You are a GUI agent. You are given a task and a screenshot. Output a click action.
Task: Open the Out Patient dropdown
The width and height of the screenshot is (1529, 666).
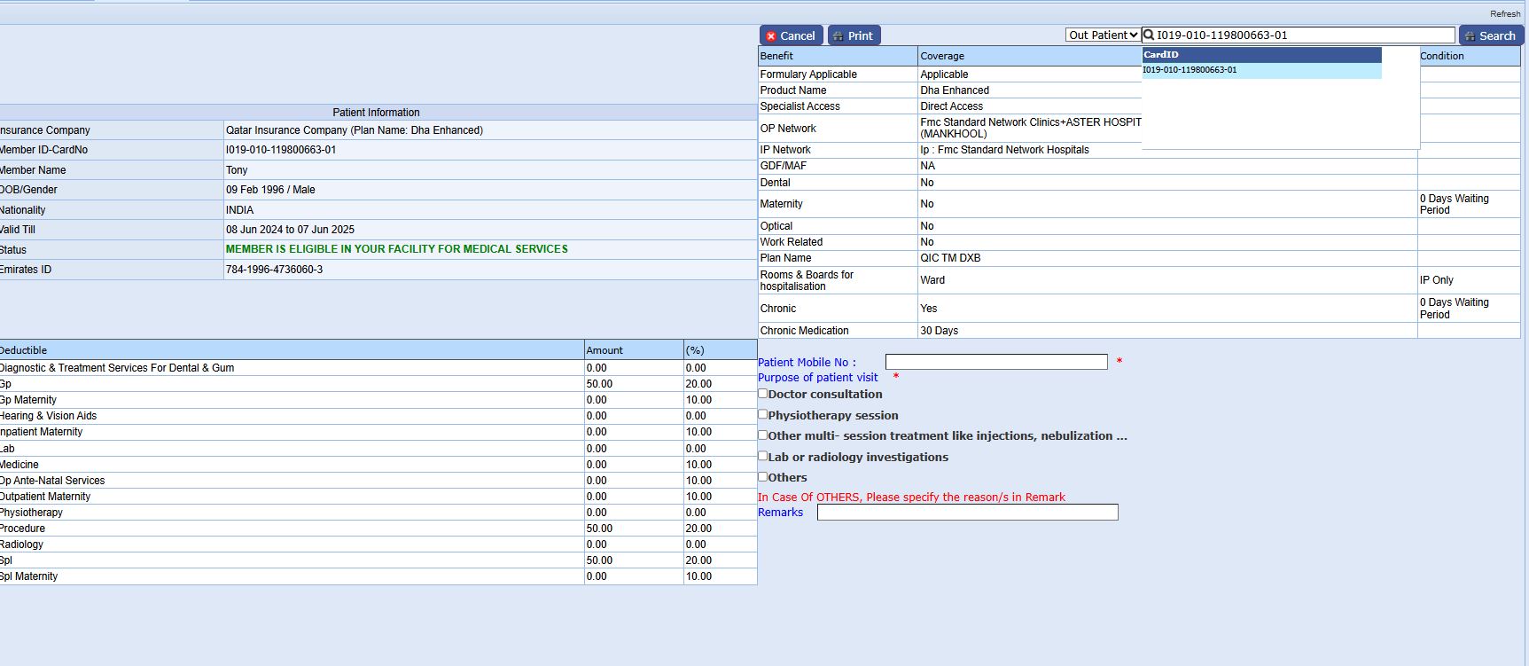(x=1103, y=35)
